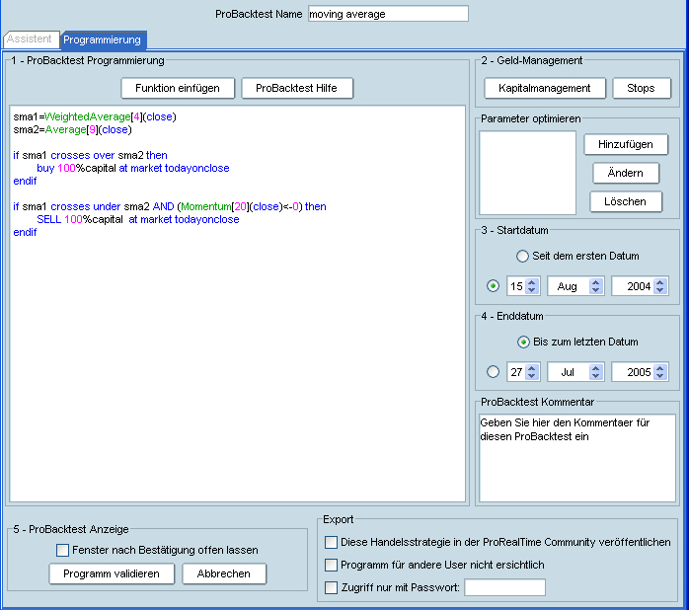Open Kapitalmanagement settings
The image size is (689, 610).
(544, 88)
